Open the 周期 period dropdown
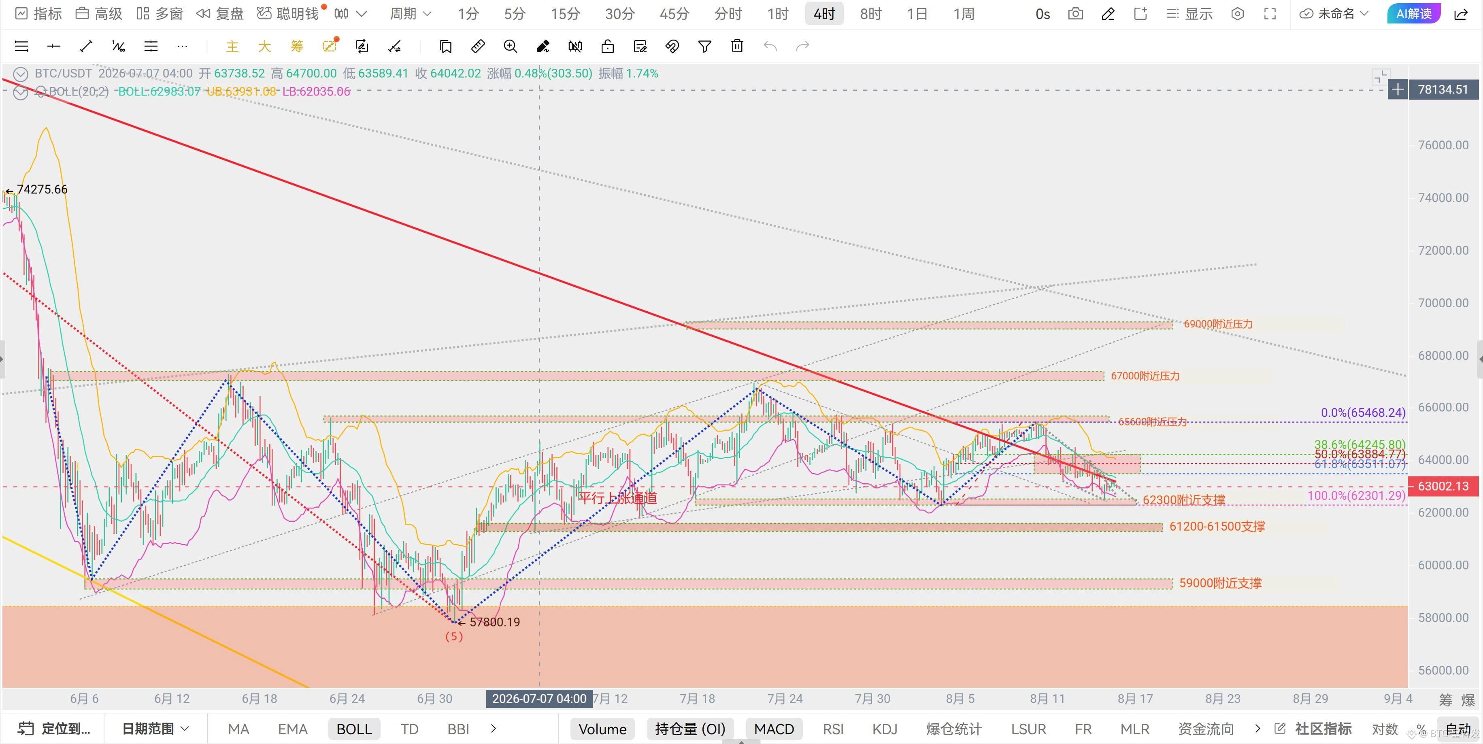Screen dimensions: 1483x744 click(x=411, y=14)
